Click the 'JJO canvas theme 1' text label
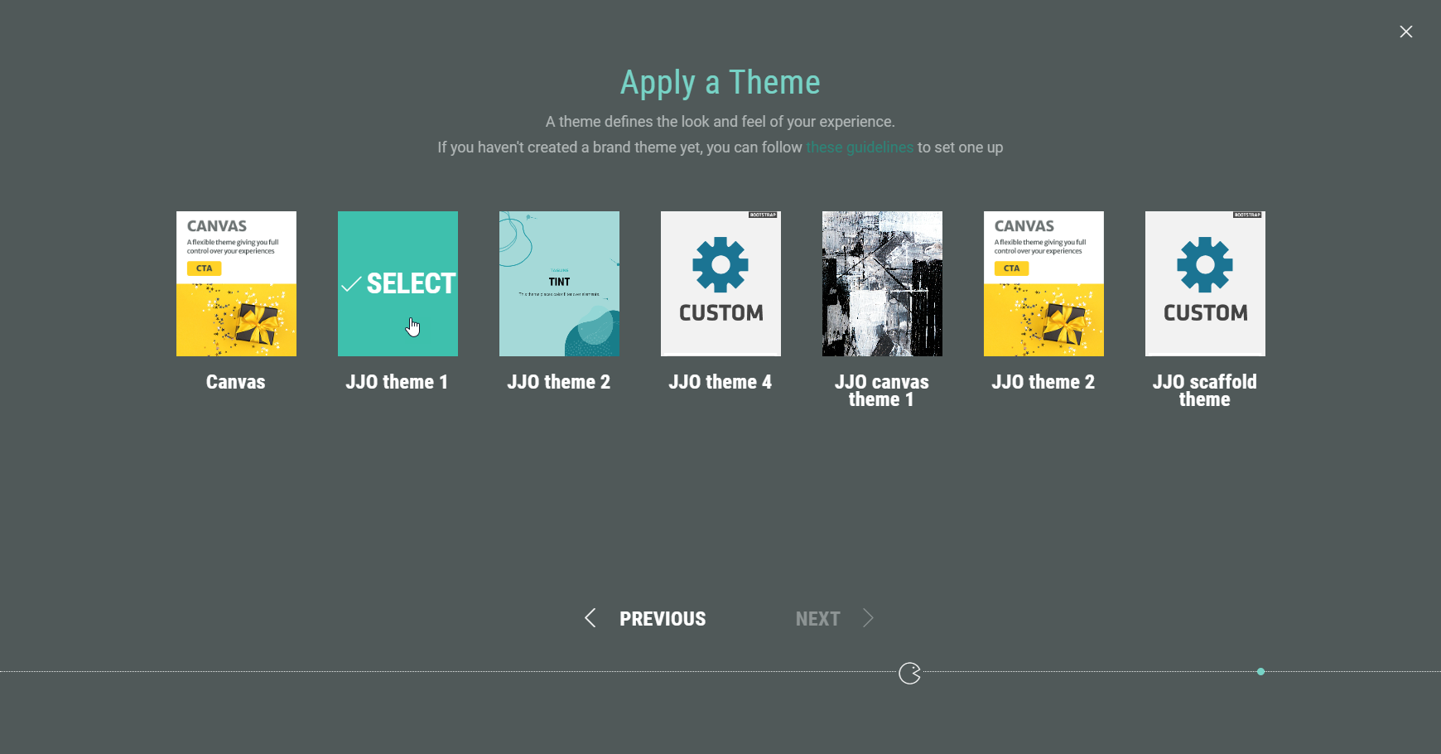This screenshot has width=1441, height=754. point(882,390)
